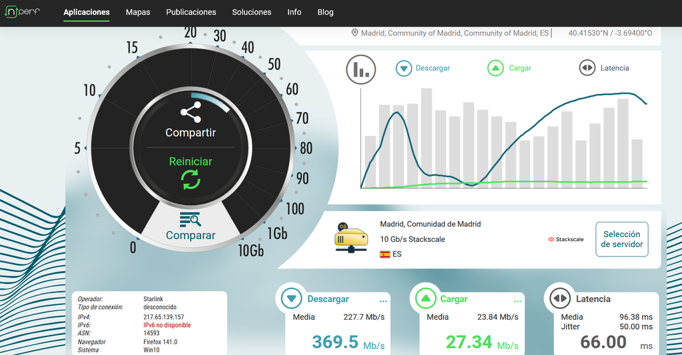This screenshot has width=682, height=355.
Task: Click the location pin icon
Action: coord(355,33)
